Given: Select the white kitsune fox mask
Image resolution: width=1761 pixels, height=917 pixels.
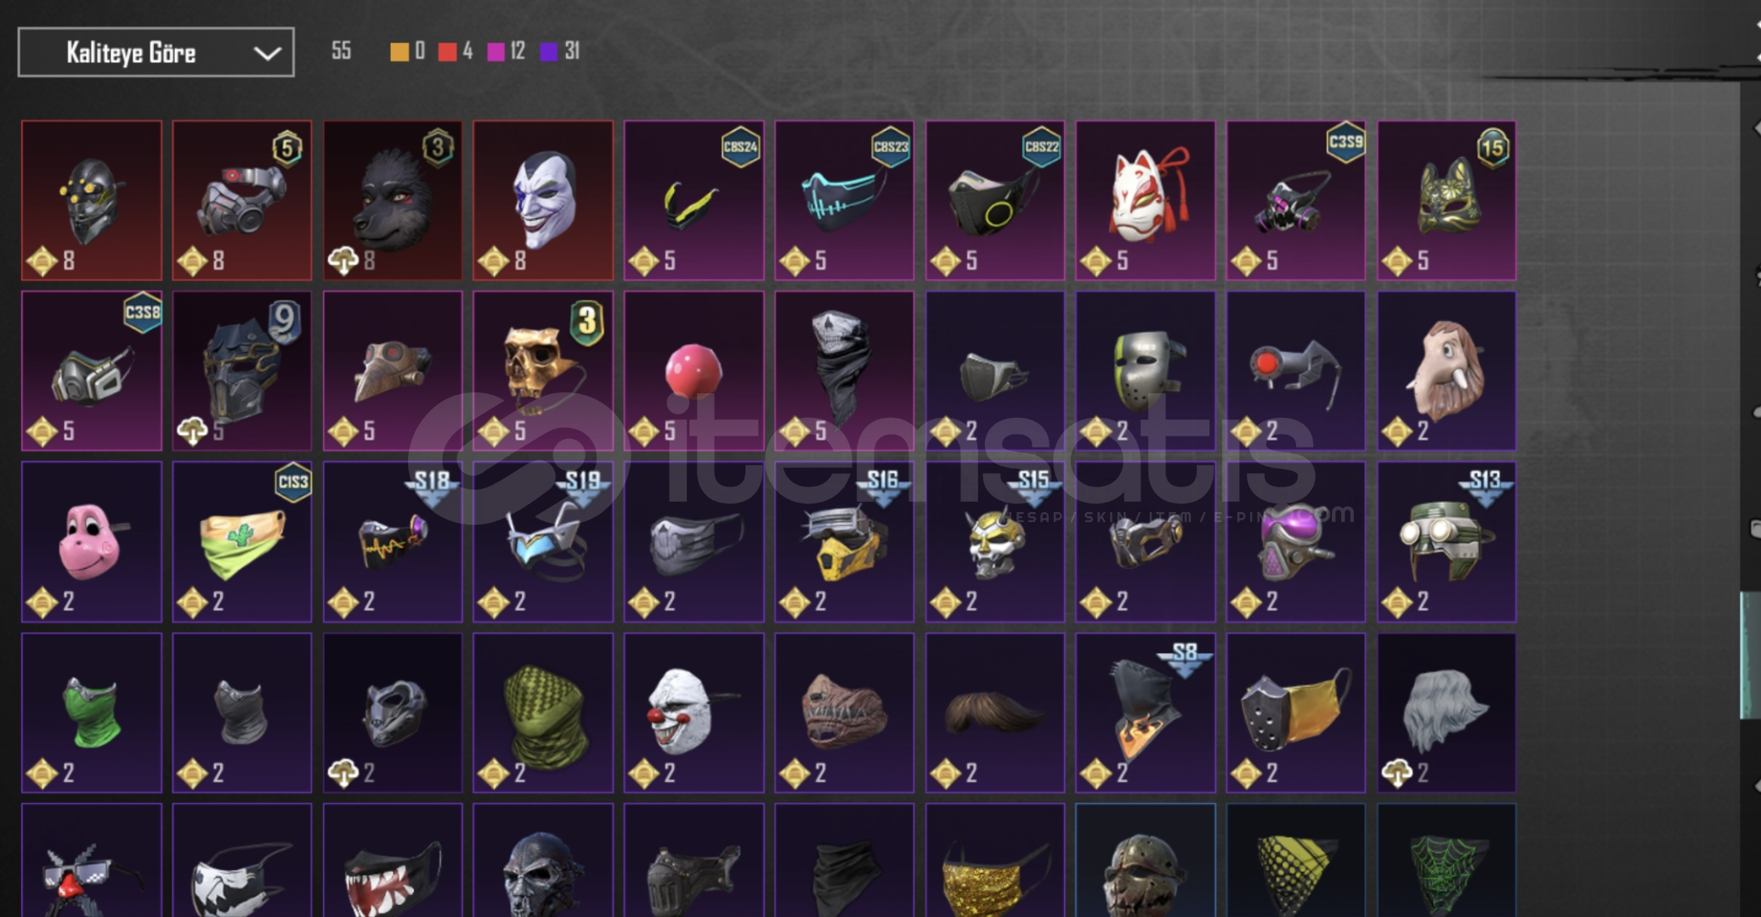Looking at the screenshot, I should click(x=1145, y=200).
